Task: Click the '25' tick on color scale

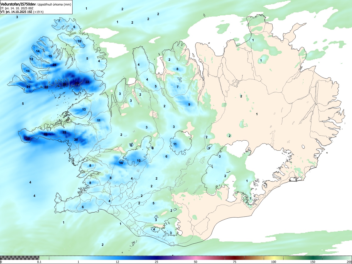Action: pos(156,262)
